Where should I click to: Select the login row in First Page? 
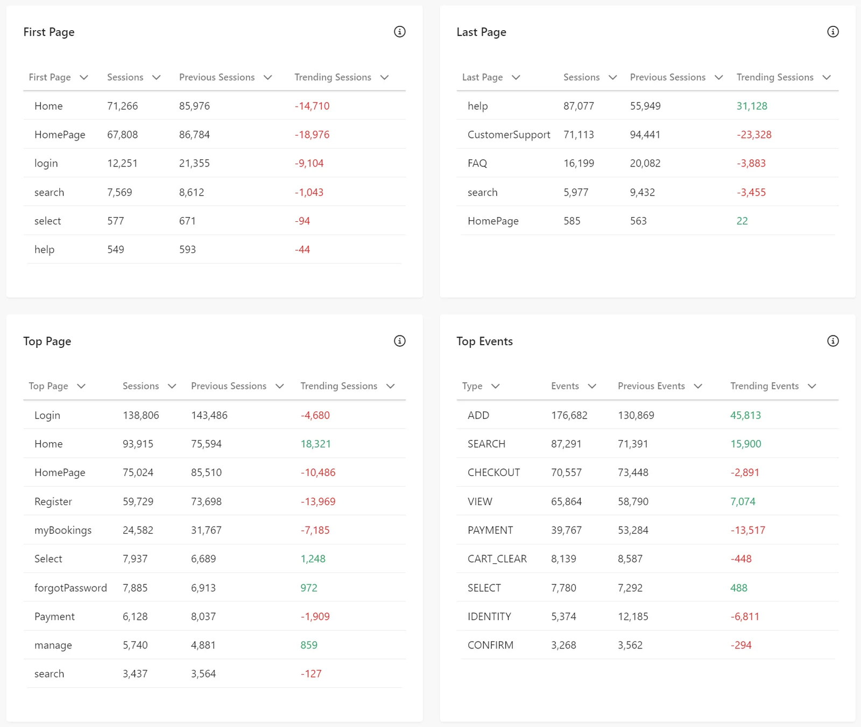click(215, 163)
